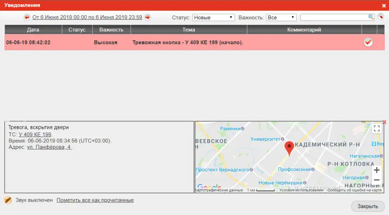Click Пометить все как прочитанные link

click(95, 200)
